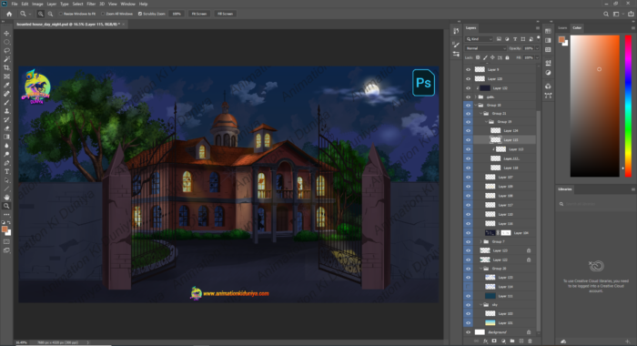Pick a hue on the vertical color slider
The image size is (637, 346).
[x=628, y=106]
